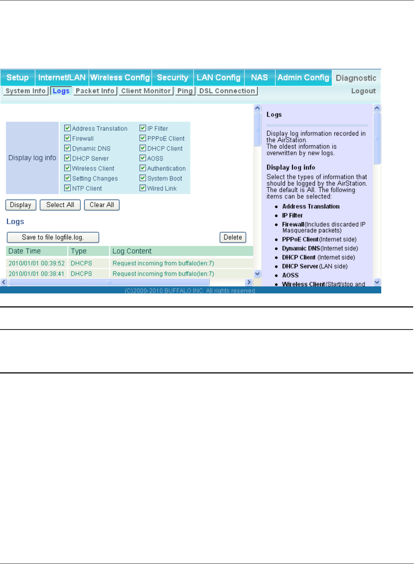Open the NAS tab

tap(259, 78)
